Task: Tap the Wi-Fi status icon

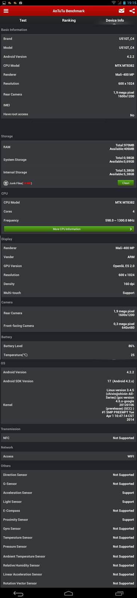Action: coord(114,3)
